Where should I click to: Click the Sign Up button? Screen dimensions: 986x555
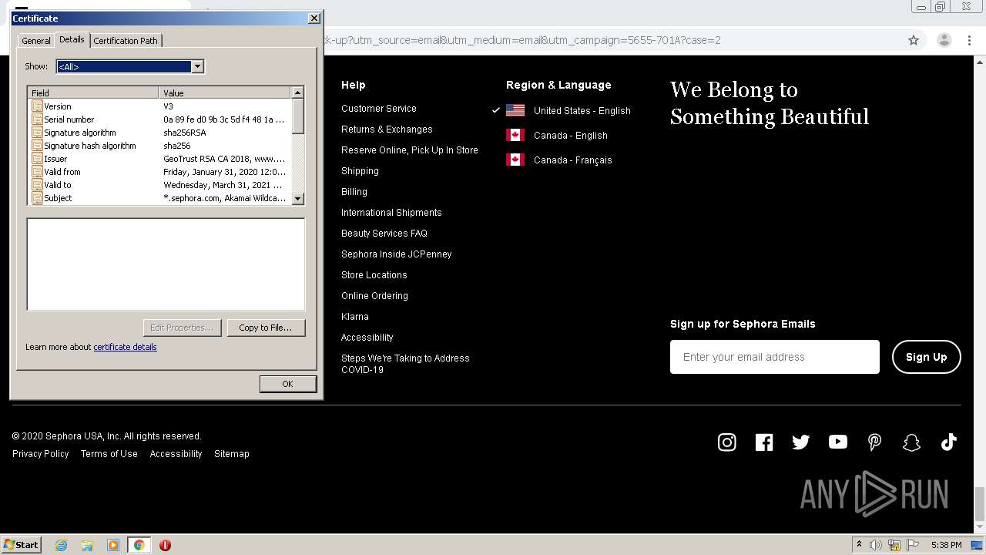pos(926,357)
